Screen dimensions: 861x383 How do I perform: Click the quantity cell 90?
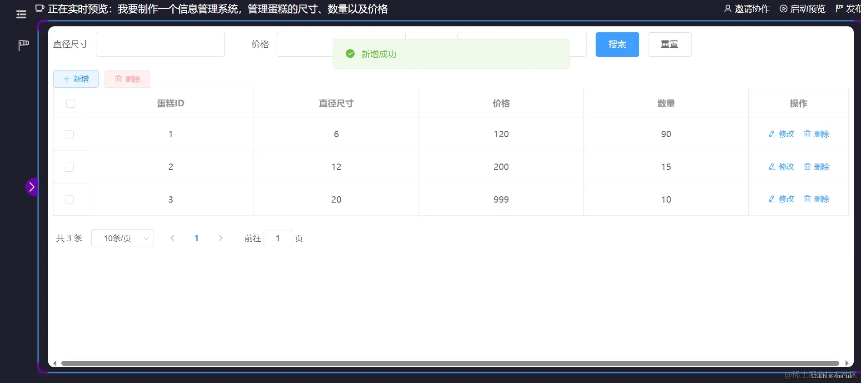(x=666, y=134)
